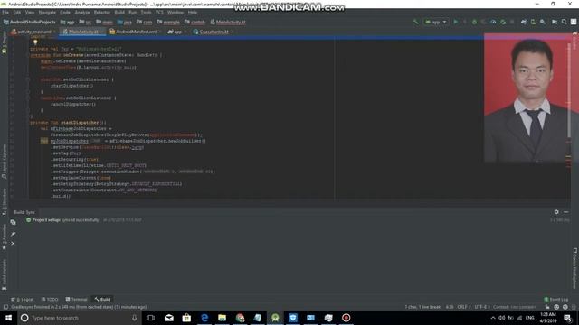Click the java folder breadcrumb
This screenshot has width=579, height=325.
coord(125,22)
